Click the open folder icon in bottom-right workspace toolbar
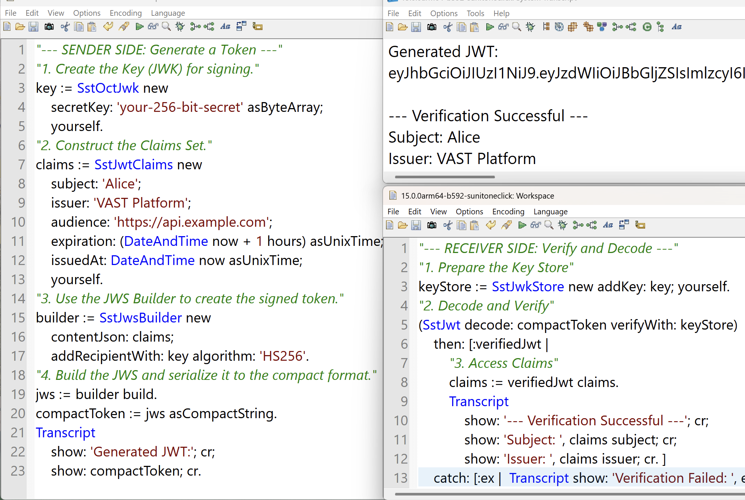The image size is (745, 500). click(x=403, y=225)
